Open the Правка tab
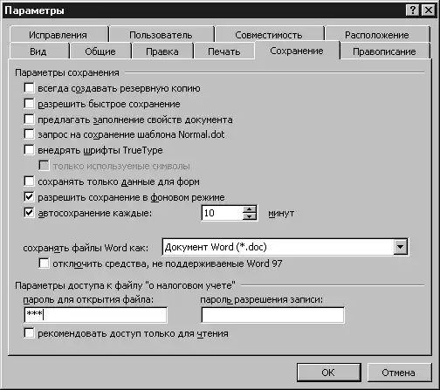Viewport: 440px width, 390px height. pyautogui.click(x=162, y=51)
